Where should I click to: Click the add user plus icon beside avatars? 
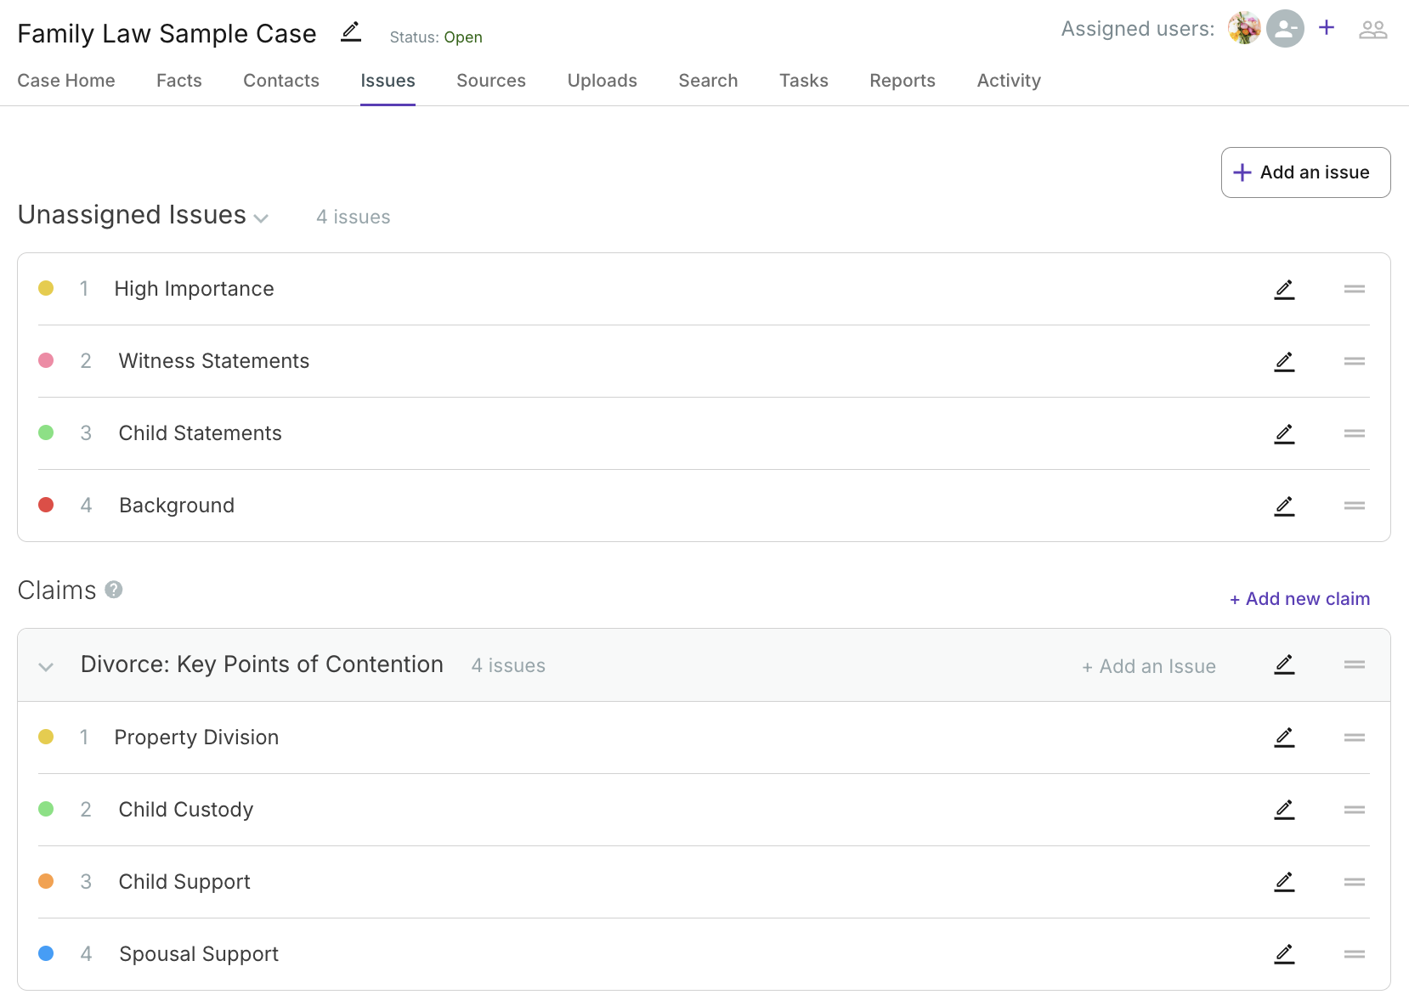coord(1327,28)
